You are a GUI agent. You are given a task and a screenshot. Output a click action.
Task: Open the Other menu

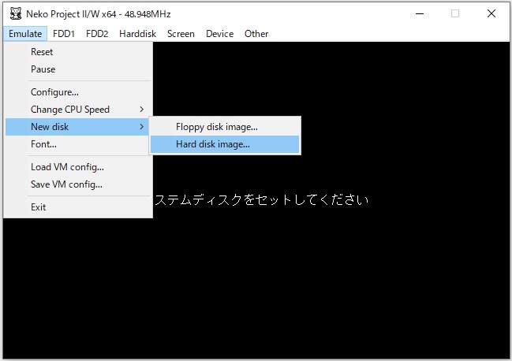[256, 34]
